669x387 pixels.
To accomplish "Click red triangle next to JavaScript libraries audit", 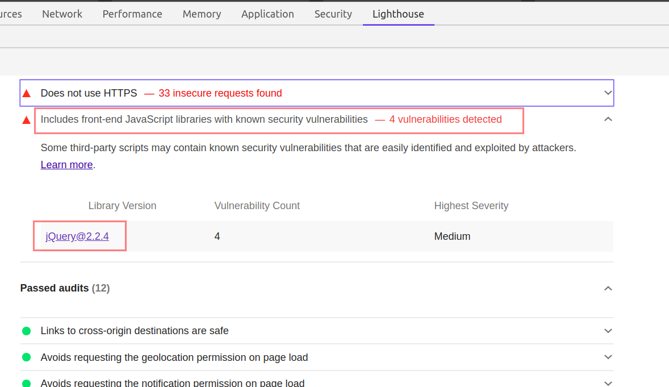I will [27, 120].
